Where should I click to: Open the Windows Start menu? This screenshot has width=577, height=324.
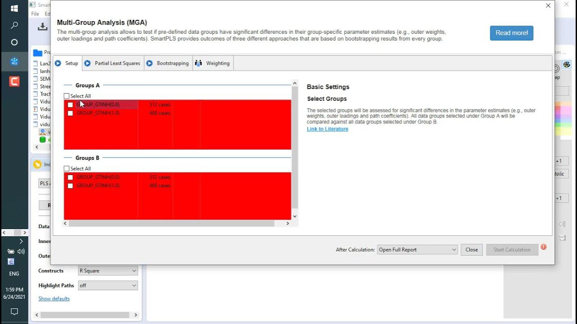(x=14, y=9)
